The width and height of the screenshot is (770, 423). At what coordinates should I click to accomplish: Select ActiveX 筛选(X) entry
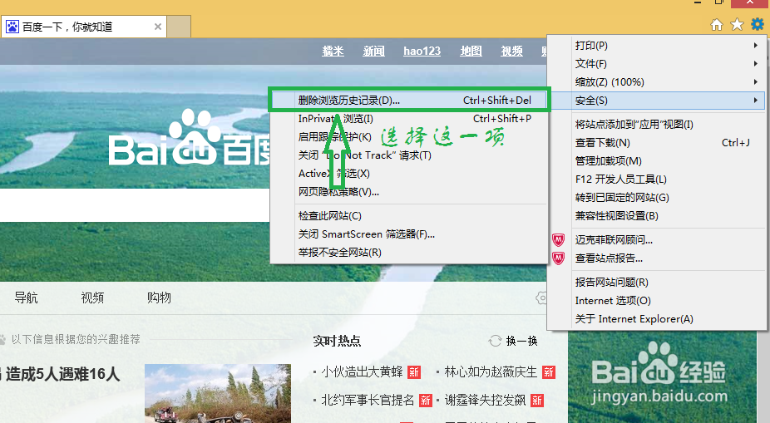[x=409, y=173]
